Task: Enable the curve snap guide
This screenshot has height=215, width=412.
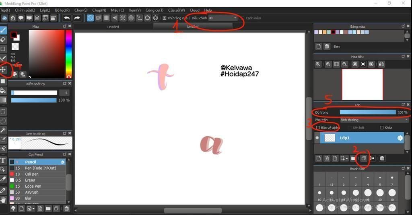Action: [x=139, y=18]
